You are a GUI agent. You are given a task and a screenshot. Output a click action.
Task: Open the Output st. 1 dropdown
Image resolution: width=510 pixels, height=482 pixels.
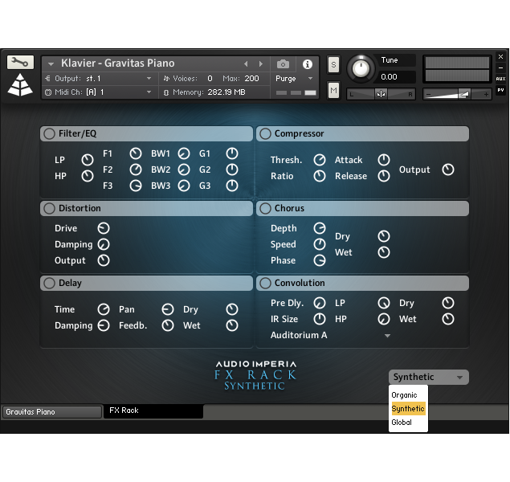click(x=149, y=79)
